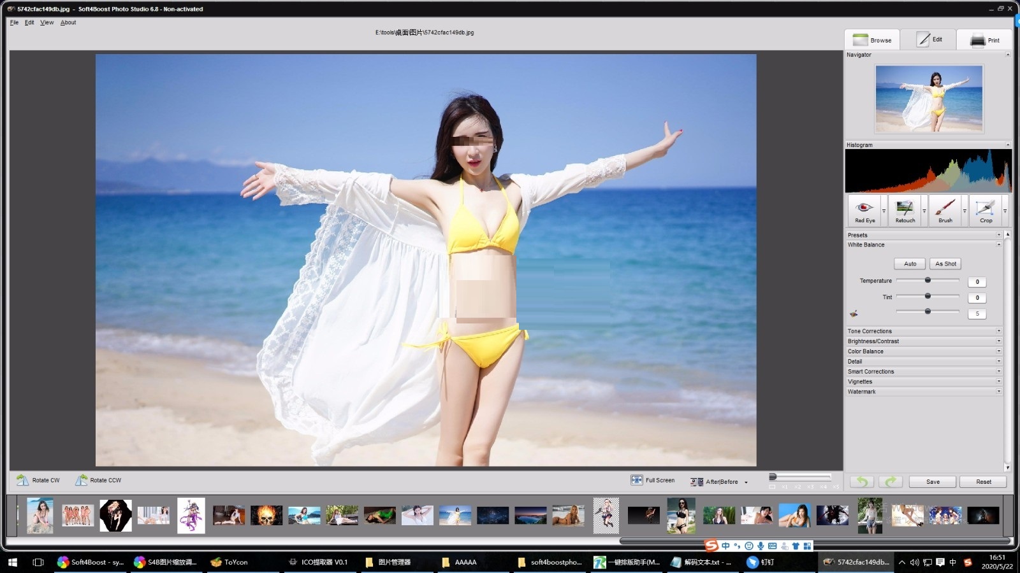This screenshot has height=573, width=1020.
Task: Open the File menu
Action: 13,22
